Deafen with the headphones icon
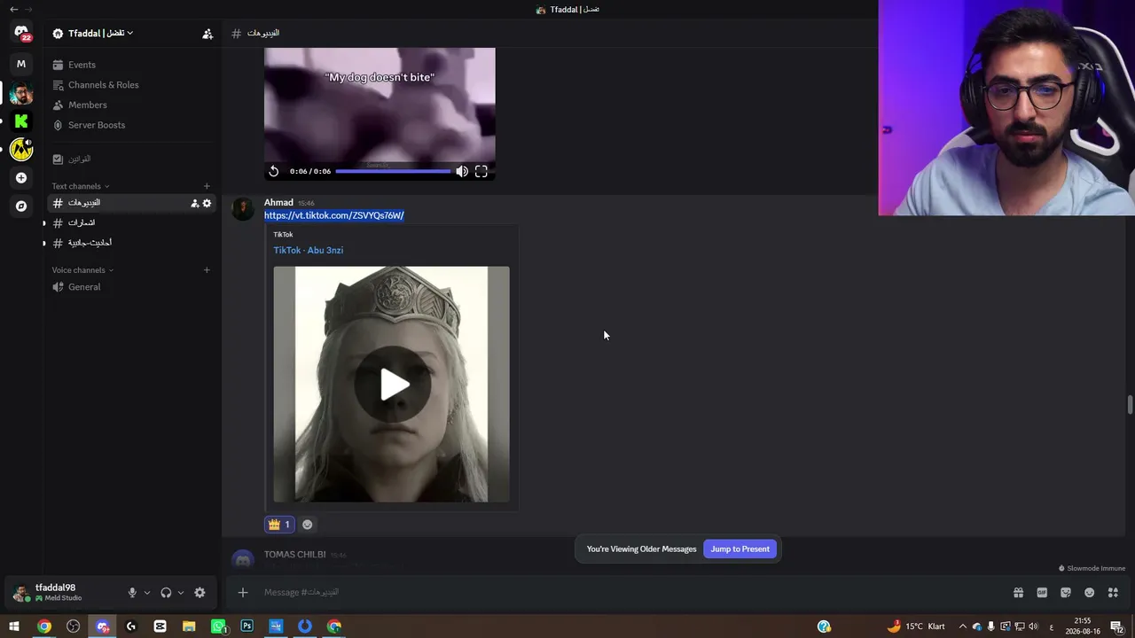The image size is (1135, 638). (x=166, y=593)
